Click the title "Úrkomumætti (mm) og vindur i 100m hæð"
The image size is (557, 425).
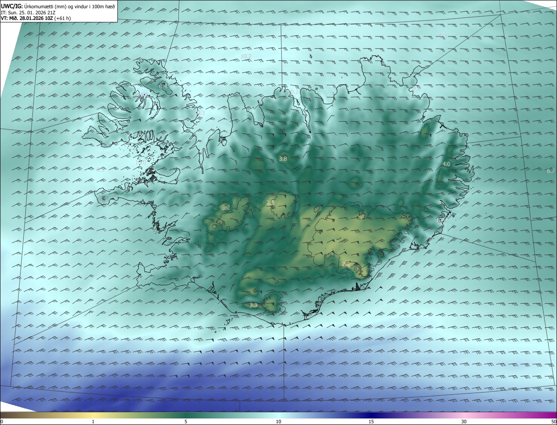(x=70, y=6)
